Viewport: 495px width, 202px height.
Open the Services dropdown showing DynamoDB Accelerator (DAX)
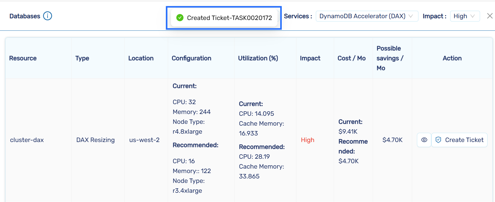[x=362, y=16]
